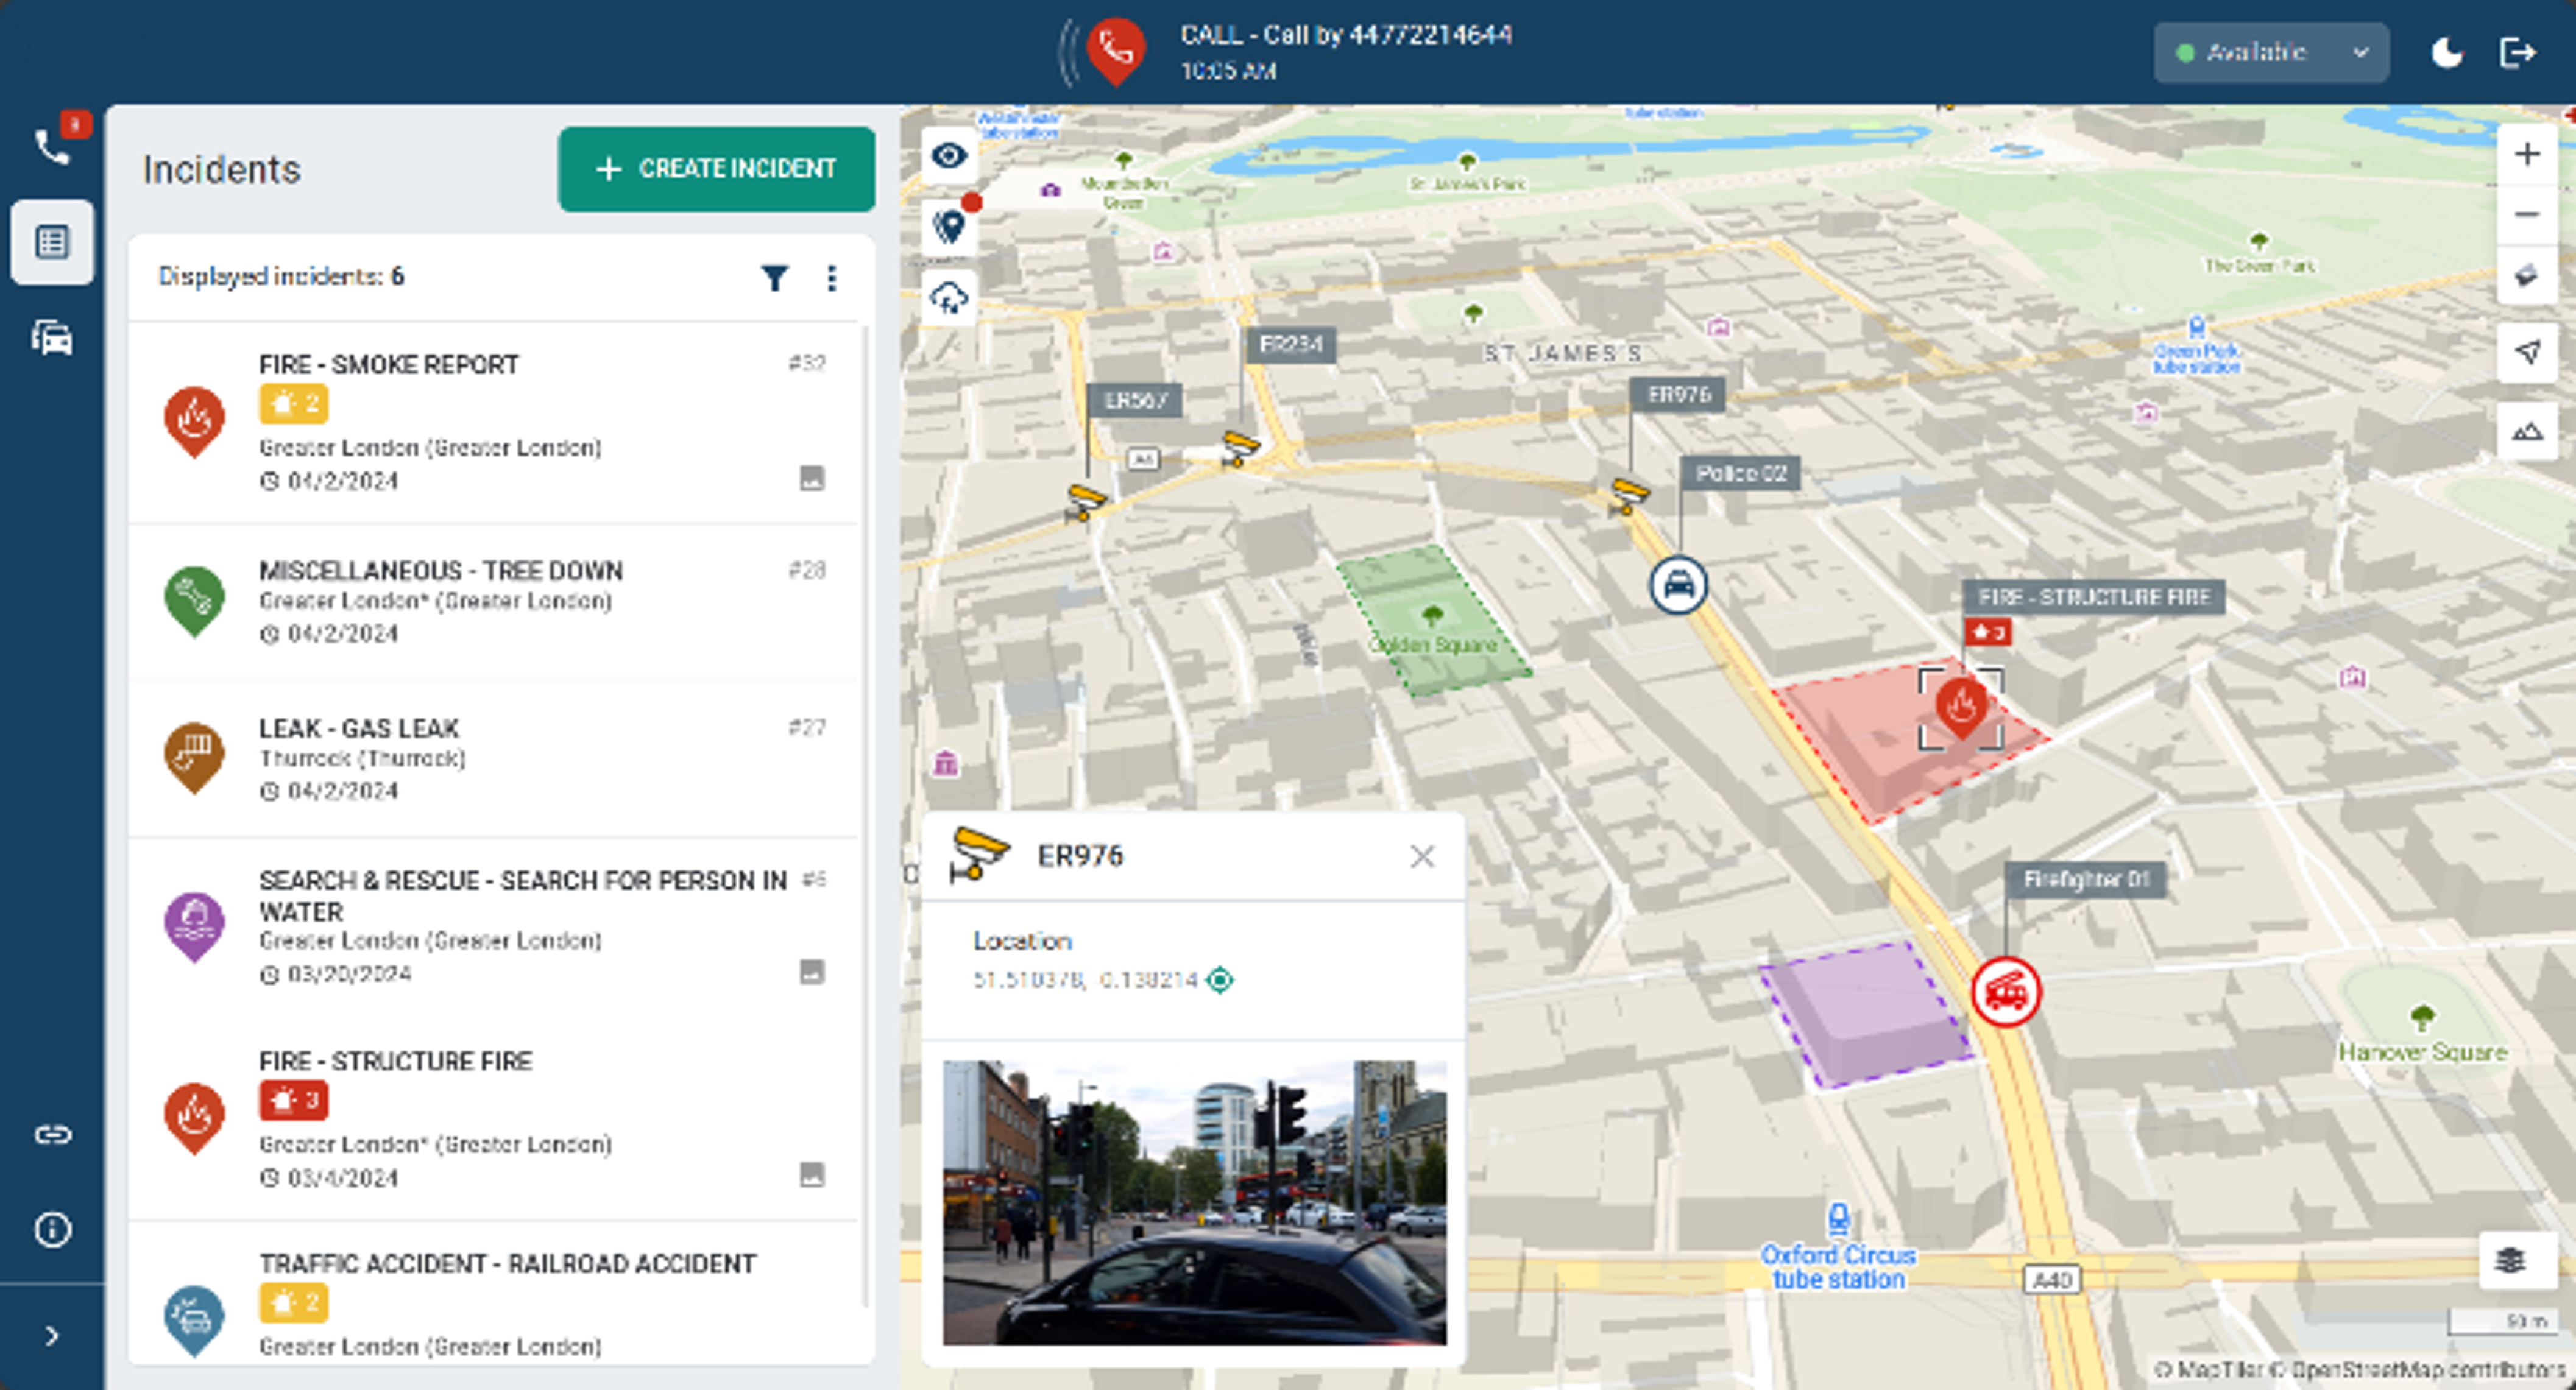Toggle the map 3D tilt view button
This screenshot has height=1390, width=2576.
tap(2526, 275)
